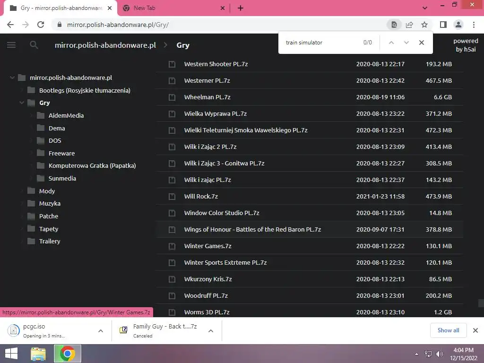Open the h5ai hamburger sidebar menu
Viewport: 484px width, 363px height.
pyautogui.click(x=11, y=45)
